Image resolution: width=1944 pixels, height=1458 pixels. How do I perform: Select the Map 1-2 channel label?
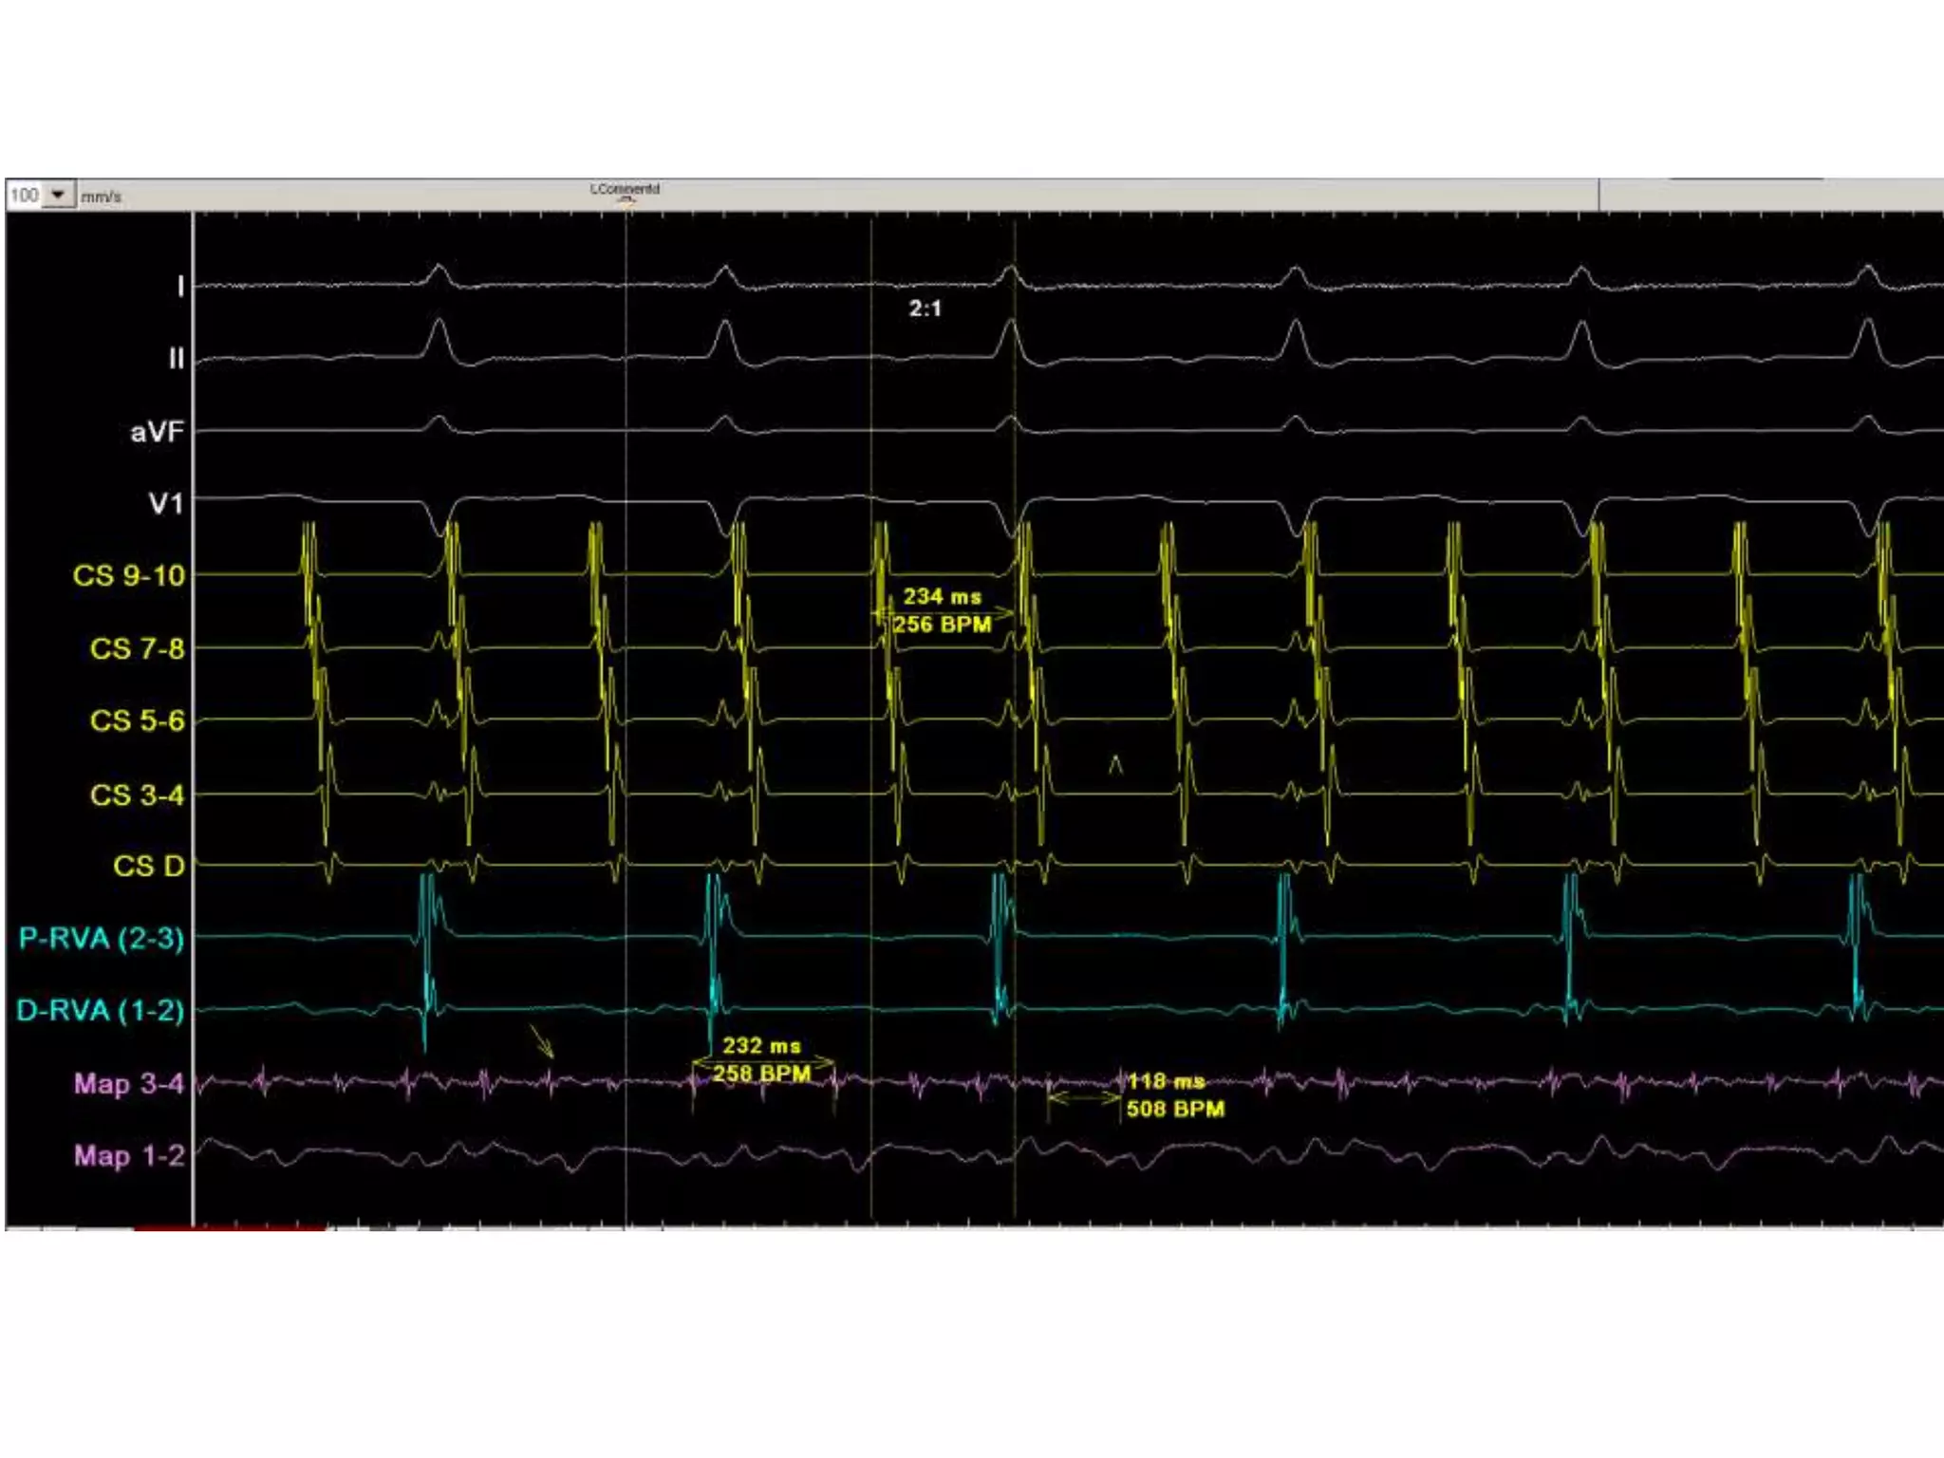pos(128,1155)
